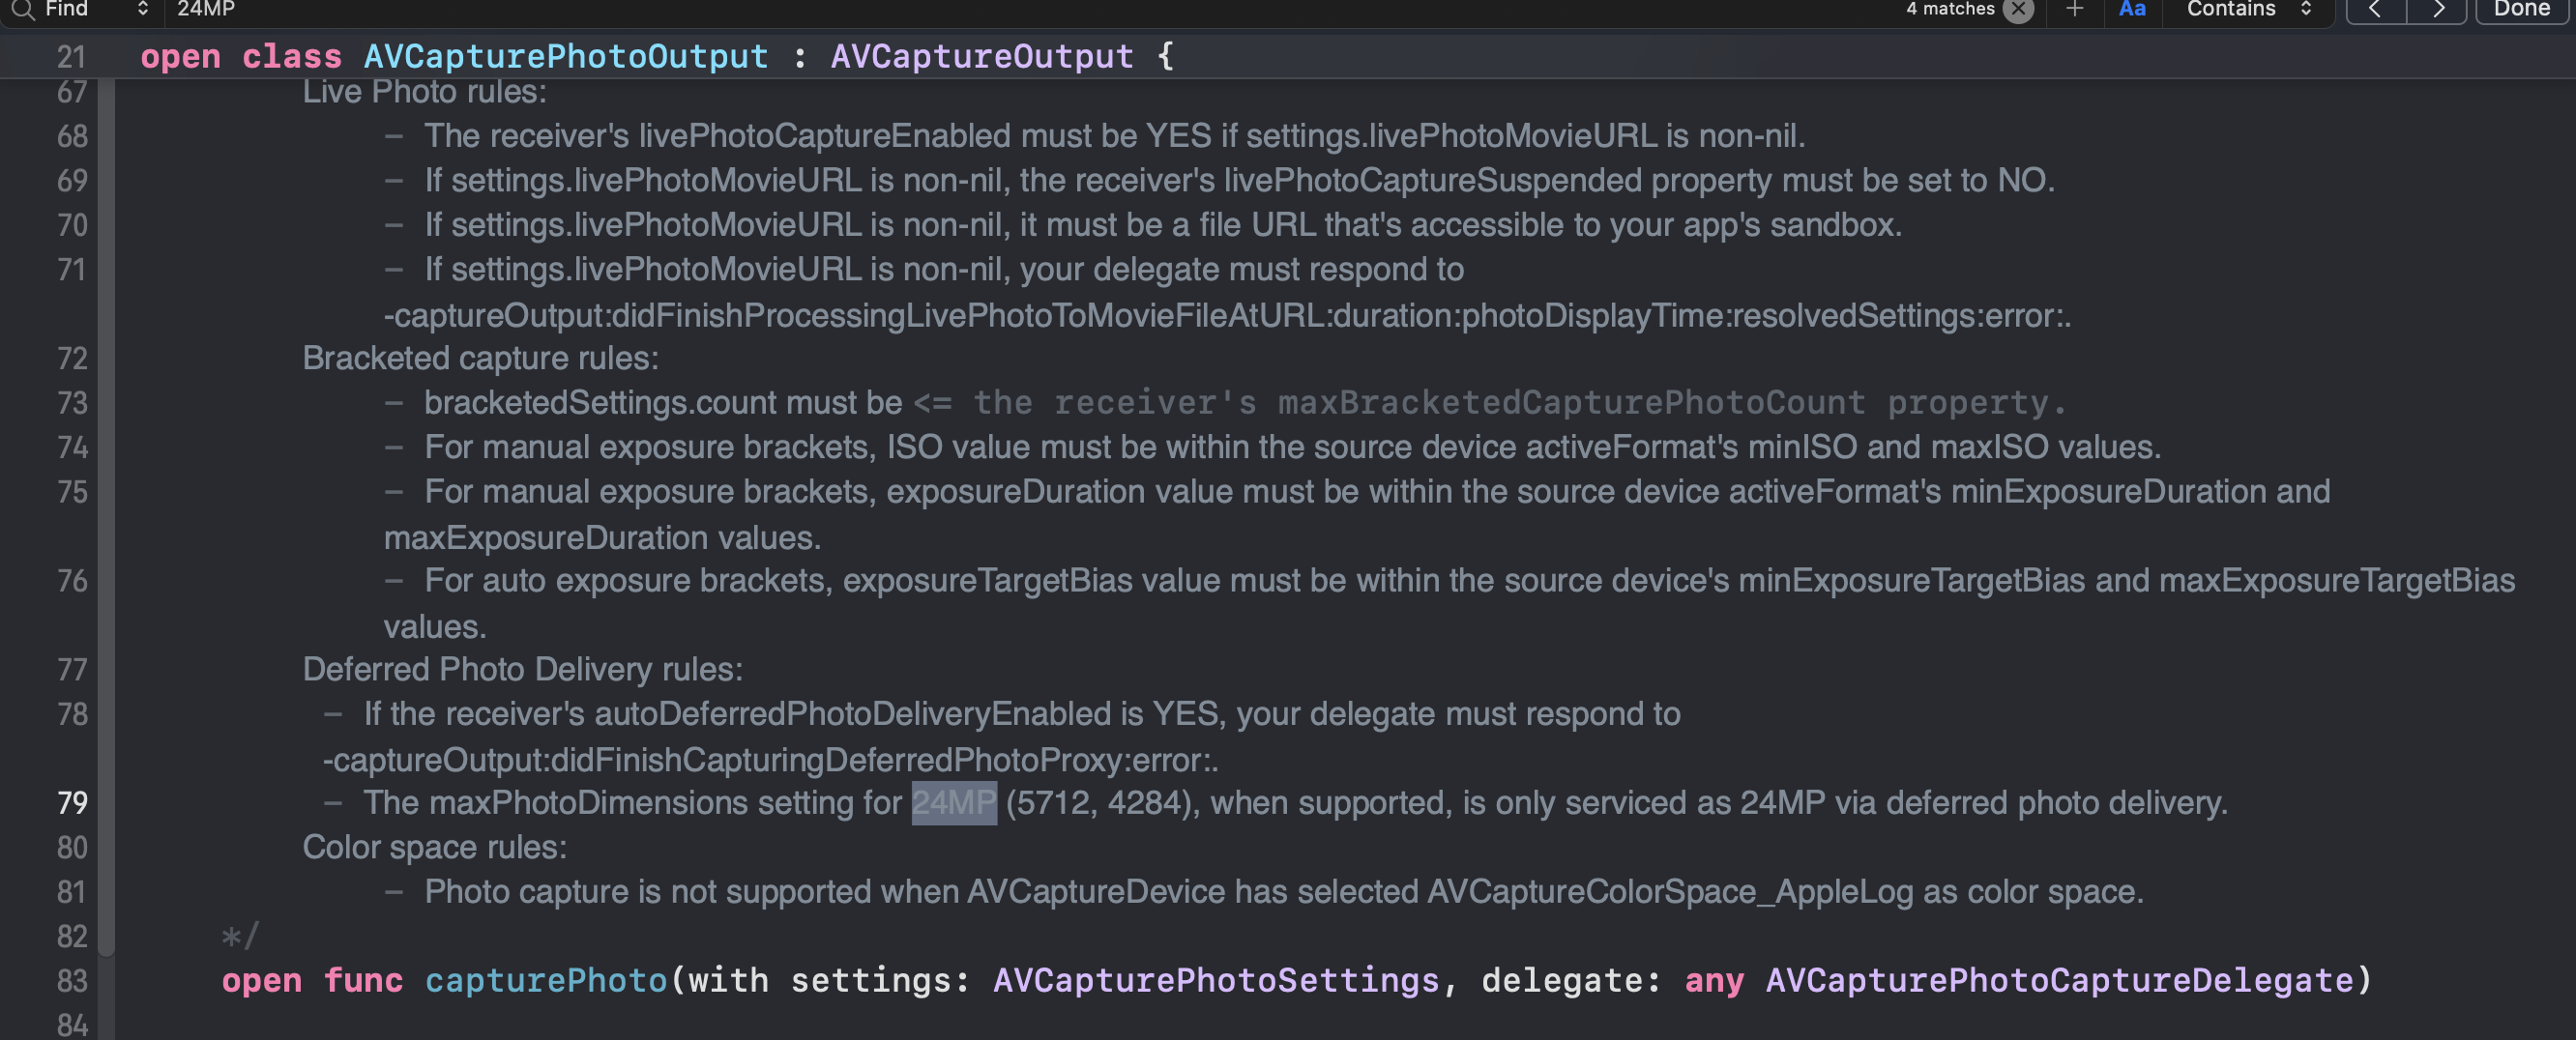The image size is (2576, 1040).
Task: Jump to the next match arrow
Action: pyautogui.click(x=2438, y=10)
